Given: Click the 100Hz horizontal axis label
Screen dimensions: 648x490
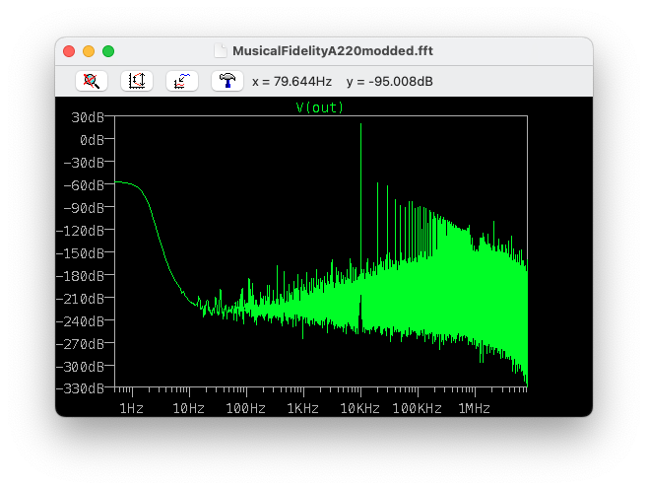Looking at the screenshot, I should [x=246, y=409].
